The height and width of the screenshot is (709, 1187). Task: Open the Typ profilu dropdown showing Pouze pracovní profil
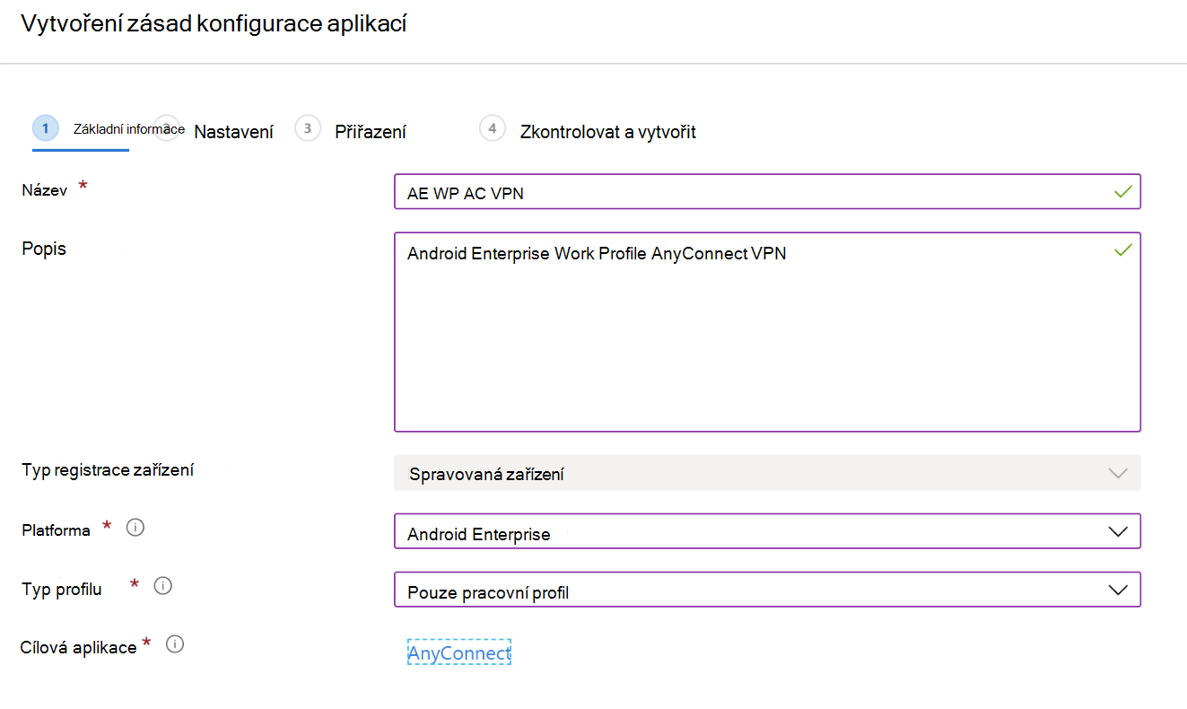point(767,590)
